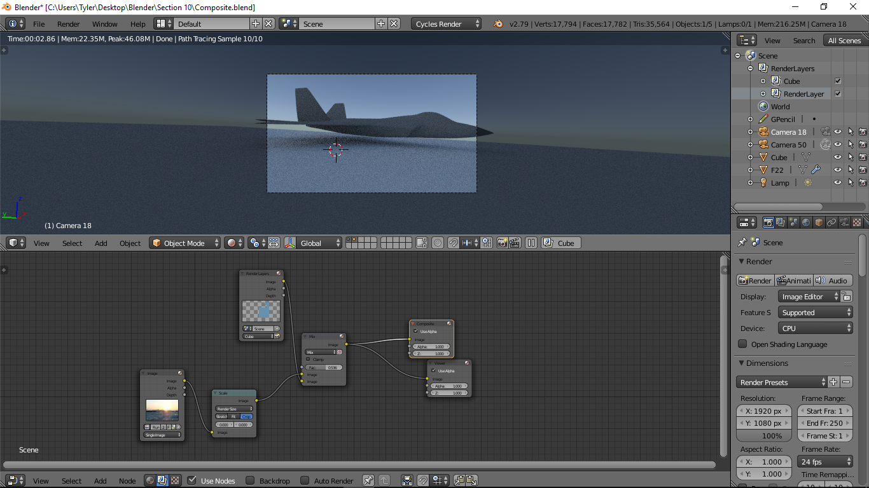The image size is (869, 488).
Task: Click the Audio render button
Action: [833, 280]
